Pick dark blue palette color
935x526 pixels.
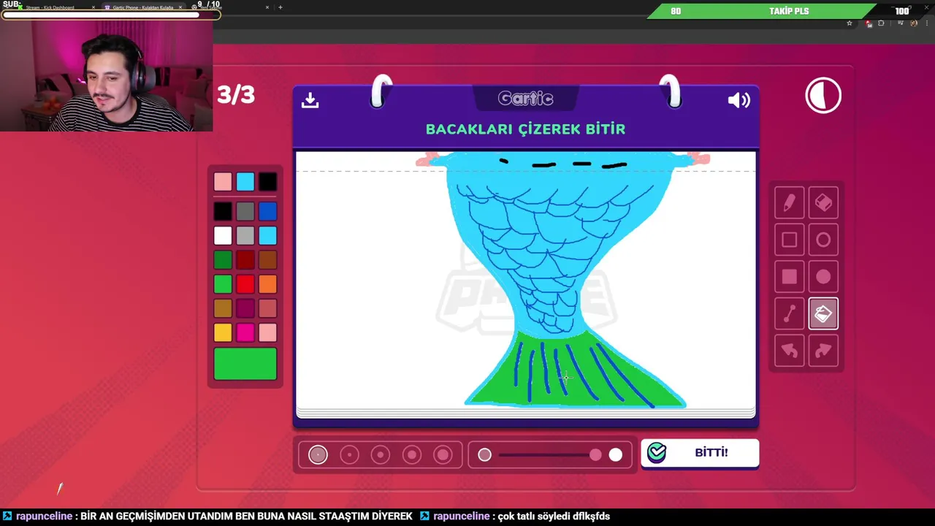tap(267, 212)
